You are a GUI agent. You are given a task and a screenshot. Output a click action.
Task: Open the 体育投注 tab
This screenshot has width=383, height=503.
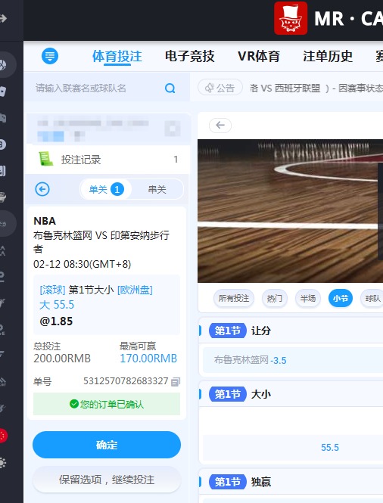tap(117, 57)
